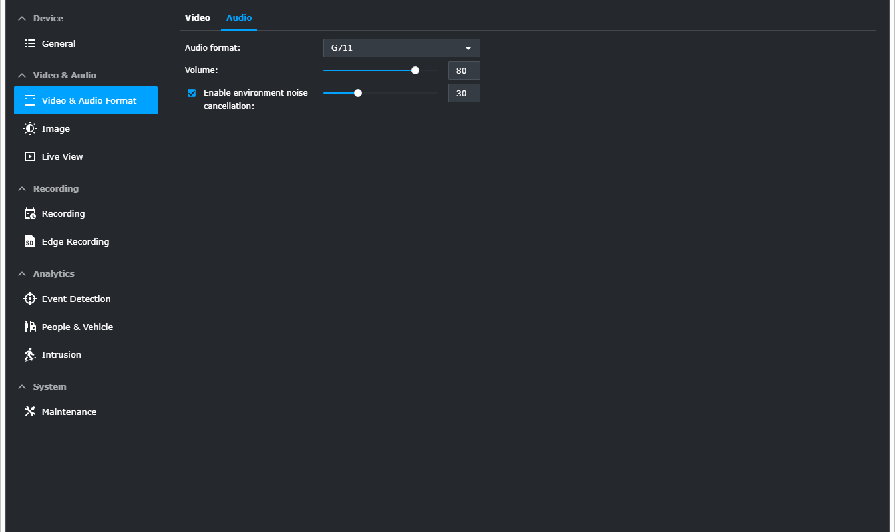Click the Audio format label
Image resolution: width=895 pixels, height=532 pixels.
[x=212, y=48]
